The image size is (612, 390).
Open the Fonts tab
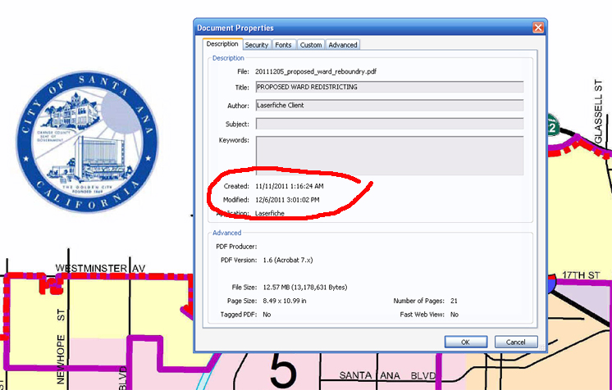(x=283, y=45)
